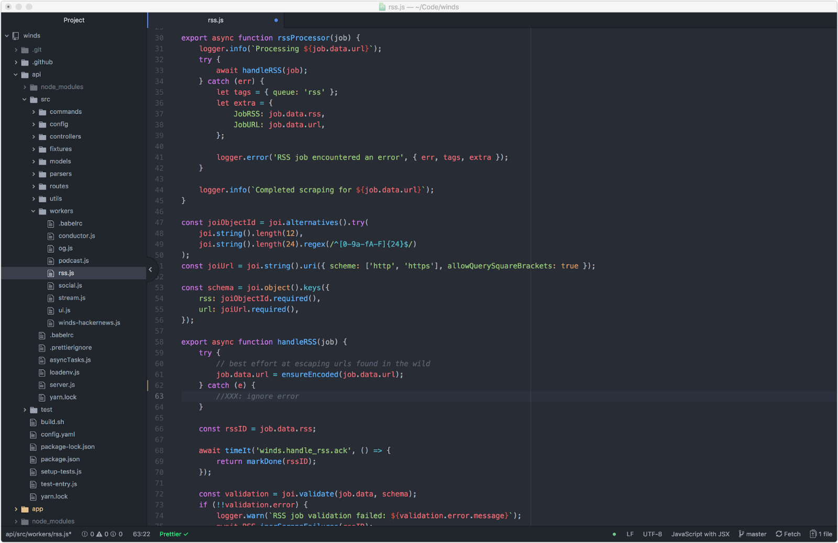Open the JavaScript with JSX grammar selector
This screenshot has width=838, height=543.
click(x=700, y=534)
